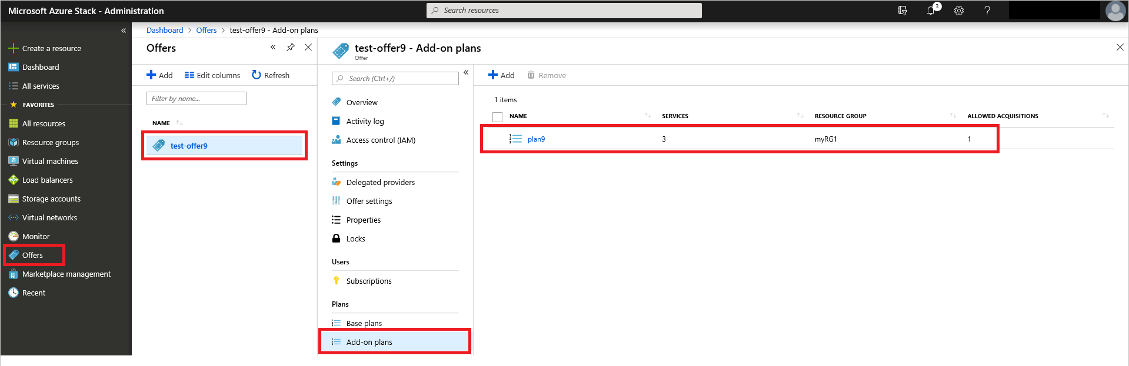This screenshot has width=1129, height=366.
Task: Open the notifications bell icon
Action: tap(931, 11)
